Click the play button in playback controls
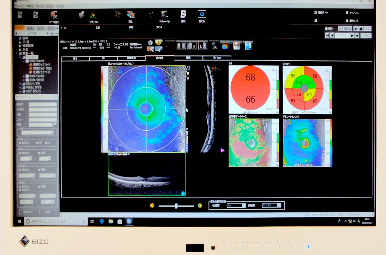Image resolution: width=386 pixels, height=255 pixels. [356, 29]
